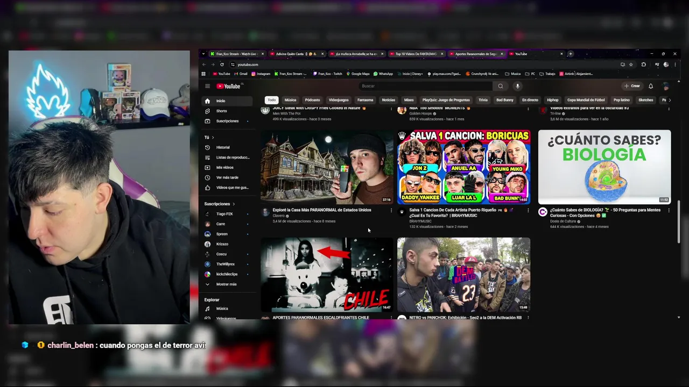Expand the Suscripciones section header

pos(220,204)
